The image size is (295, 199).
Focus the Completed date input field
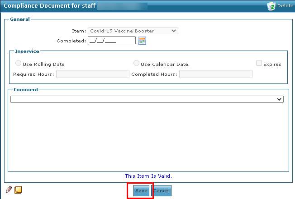tap(112, 40)
